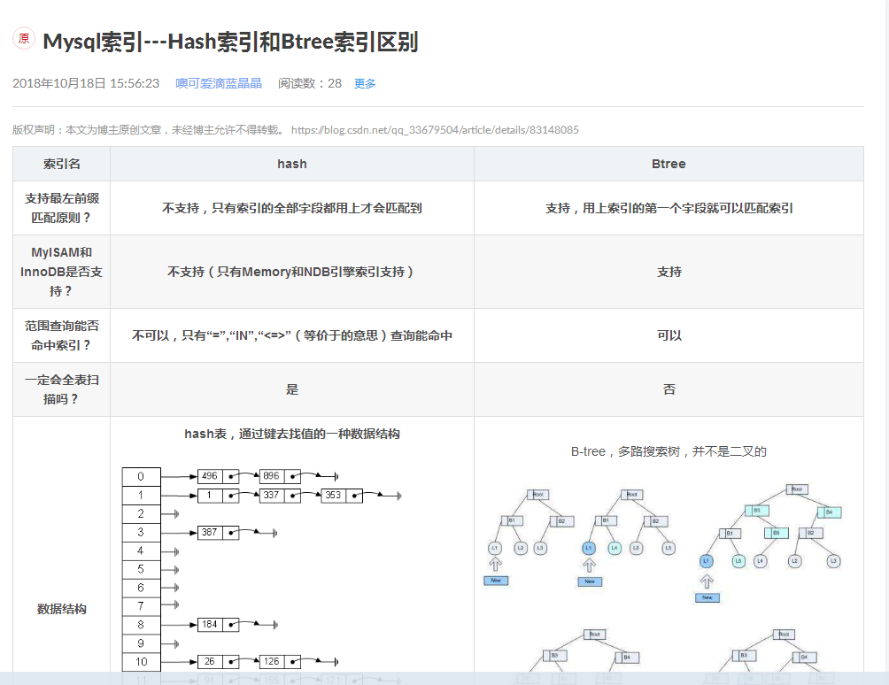Click the 范围查询能否命中索引 row label

click(61, 335)
